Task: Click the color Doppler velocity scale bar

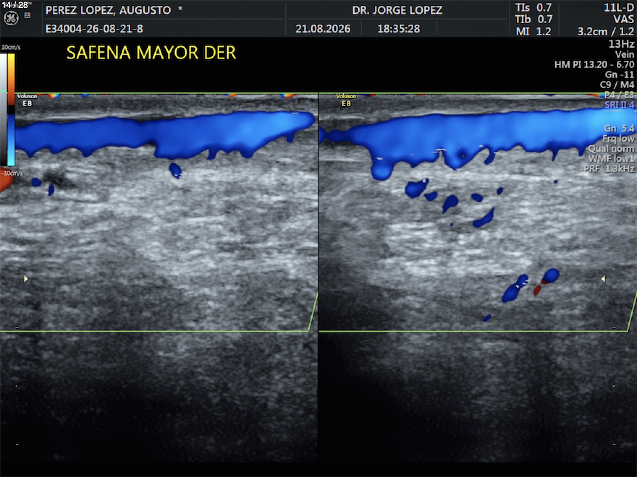Action: [11, 109]
